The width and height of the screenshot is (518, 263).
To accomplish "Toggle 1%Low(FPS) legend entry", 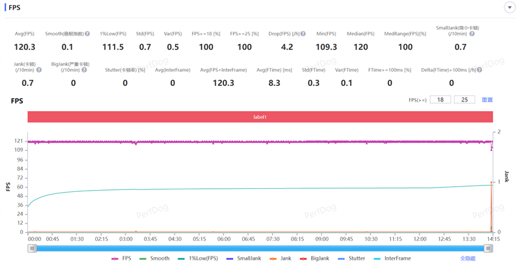I will coord(198,258).
